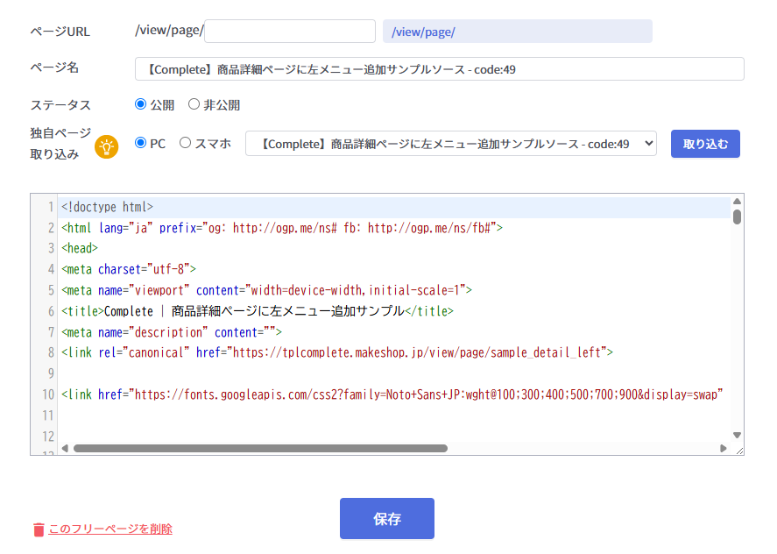Image resolution: width=777 pixels, height=554 pixels.
Task: Click the code editor scroll down arrow
Action: point(737,435)
